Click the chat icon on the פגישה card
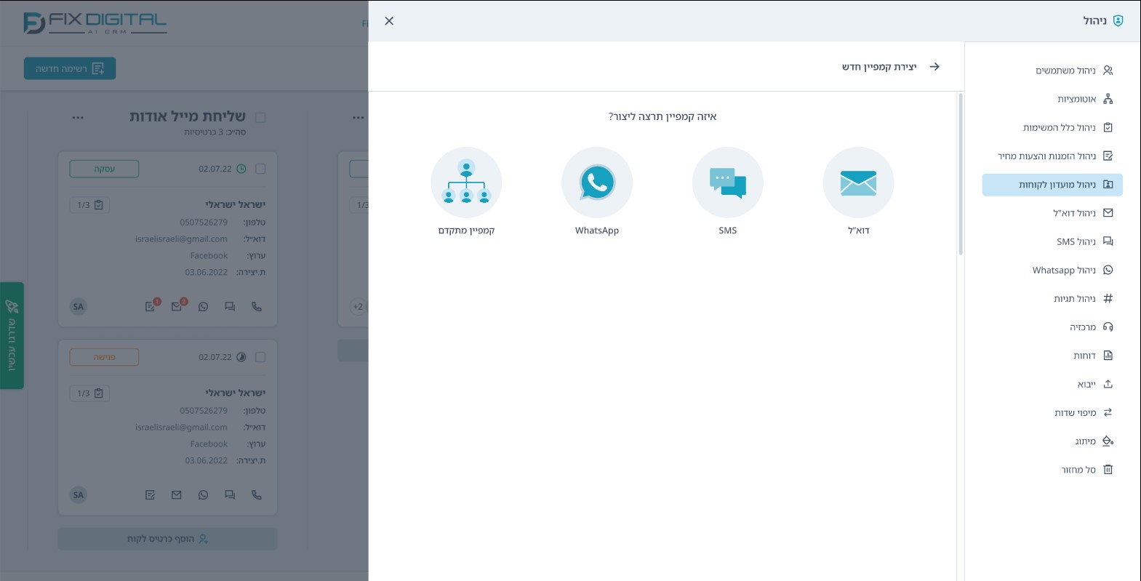This screenshot has width=1141, height=581. [230, 495]
